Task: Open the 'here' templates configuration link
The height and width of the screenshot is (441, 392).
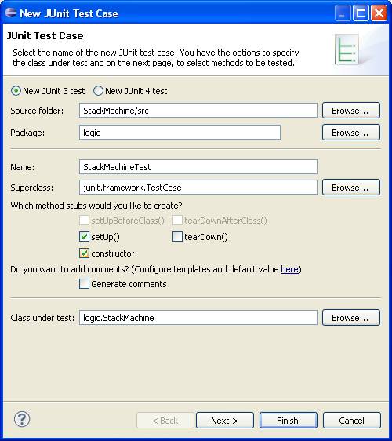Action: click(289, 269)
